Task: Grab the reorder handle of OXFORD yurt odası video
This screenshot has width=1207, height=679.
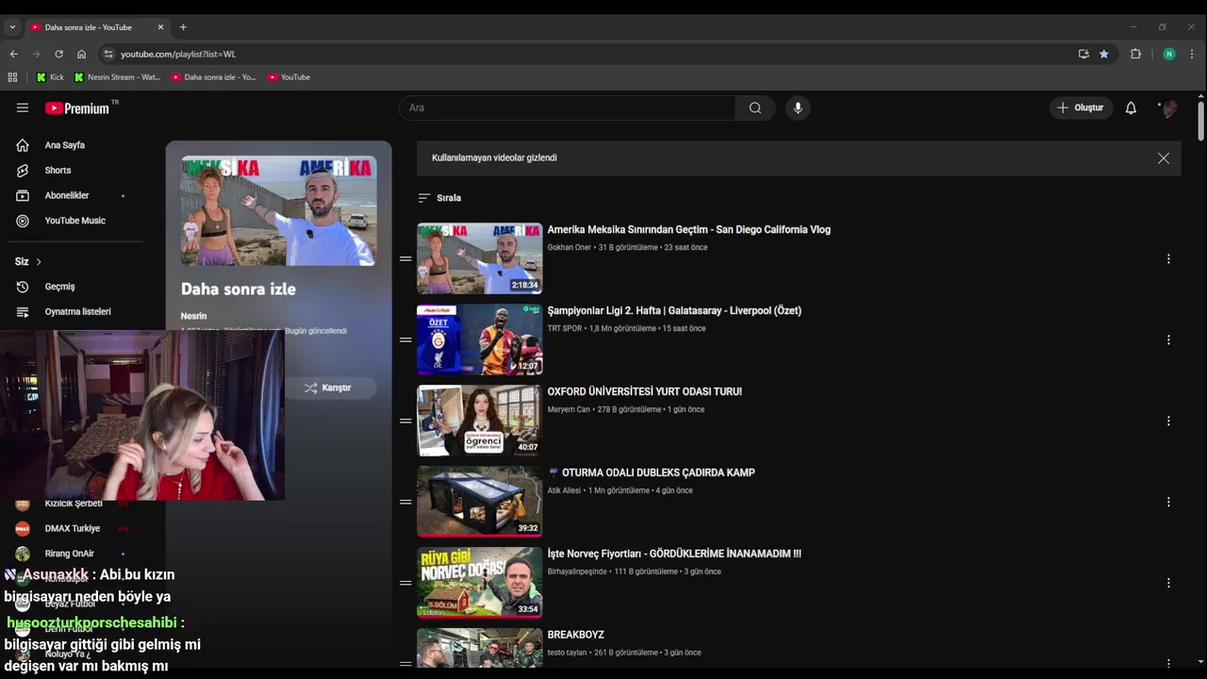Action: click(405, 421)
